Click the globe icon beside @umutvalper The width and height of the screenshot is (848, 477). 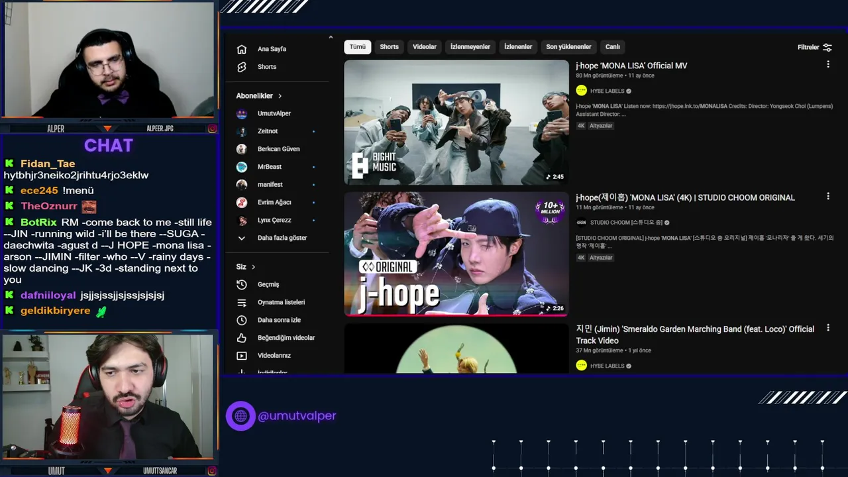pyautogui.click(x=240, y=416)
